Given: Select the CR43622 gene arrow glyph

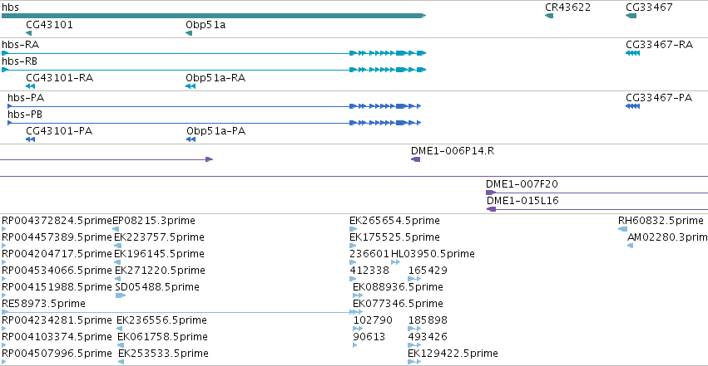Looking at the screenshot, I should [x=549, y=16].
